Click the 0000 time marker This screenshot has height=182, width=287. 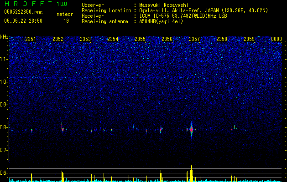277,39
